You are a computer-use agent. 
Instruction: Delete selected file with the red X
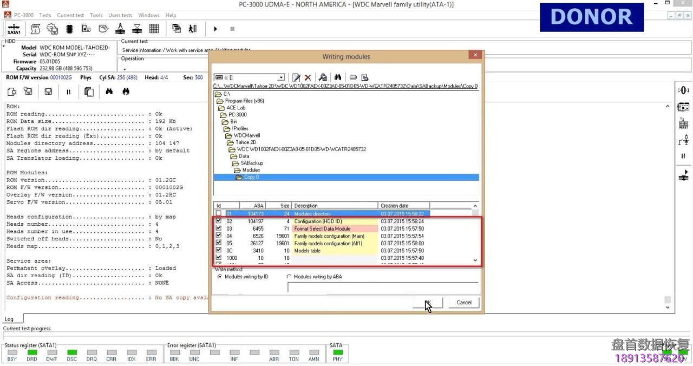coord(307,77)
